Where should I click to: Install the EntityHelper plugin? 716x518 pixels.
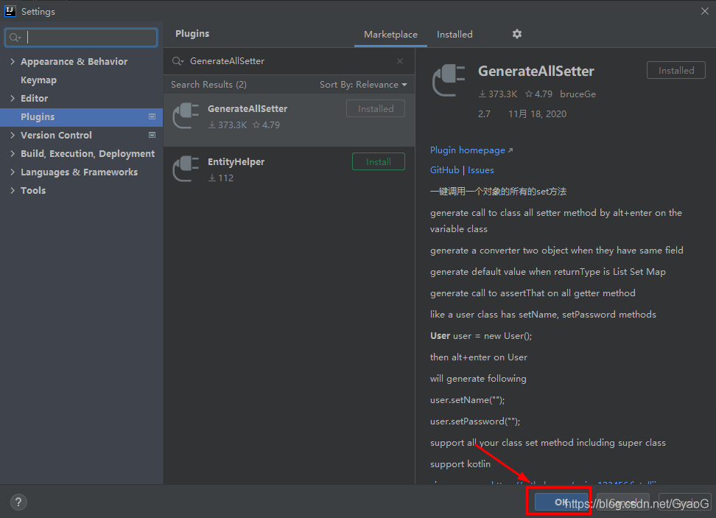click(x=378, y=161)
